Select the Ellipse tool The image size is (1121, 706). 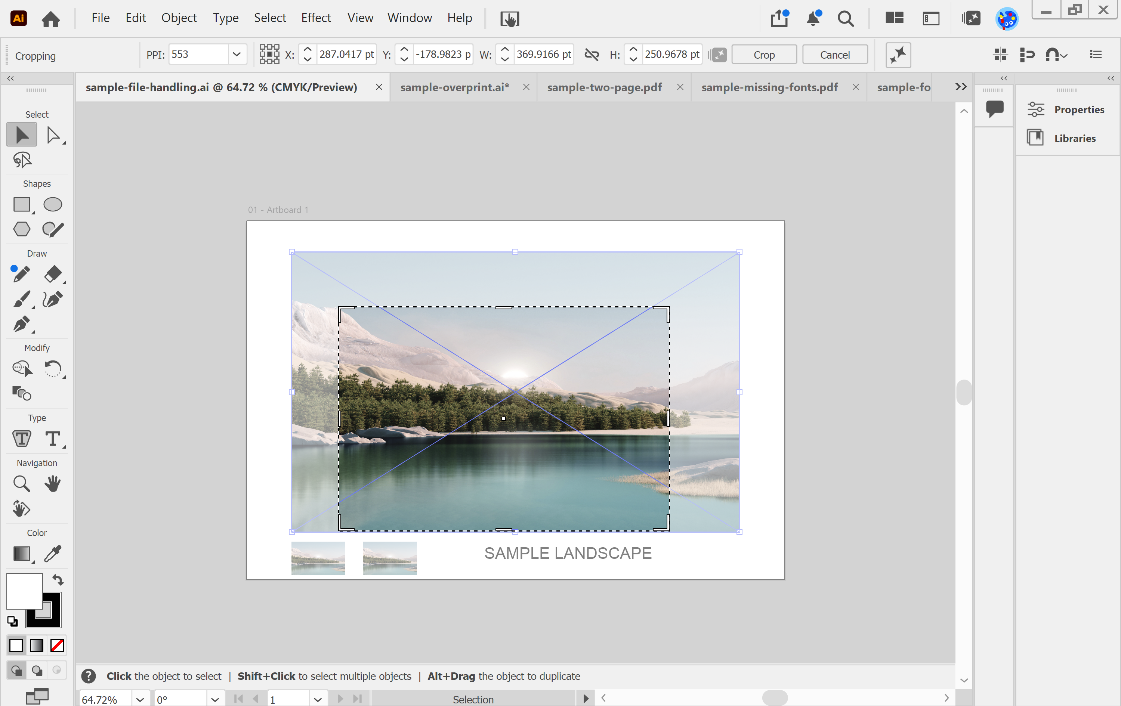tap(53, 205)
